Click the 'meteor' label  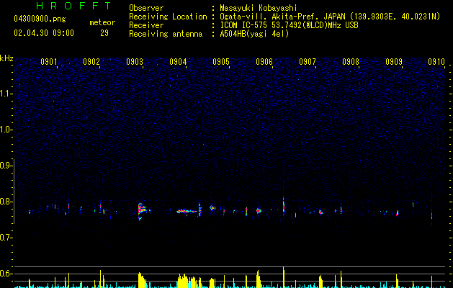(102, 22)
